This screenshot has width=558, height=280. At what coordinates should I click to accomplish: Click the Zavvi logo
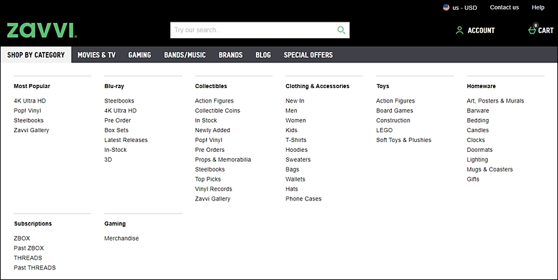41,31
